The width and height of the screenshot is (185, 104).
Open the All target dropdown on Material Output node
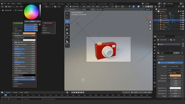pyautogui.click(x=49, y=26)
